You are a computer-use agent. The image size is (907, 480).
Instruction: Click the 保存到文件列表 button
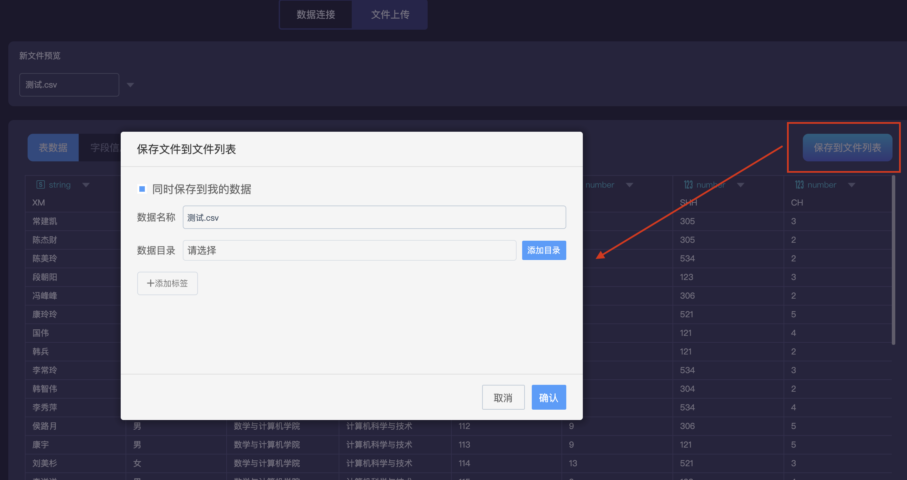847,148
